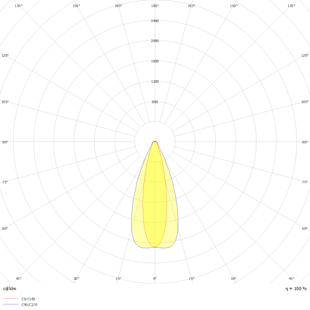Click the blue outline on lobe's right edge
The image size is (310, 310).
pos(178,221)
